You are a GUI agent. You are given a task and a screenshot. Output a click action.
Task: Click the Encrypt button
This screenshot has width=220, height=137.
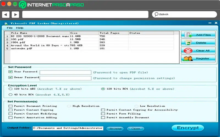point(188,128)
